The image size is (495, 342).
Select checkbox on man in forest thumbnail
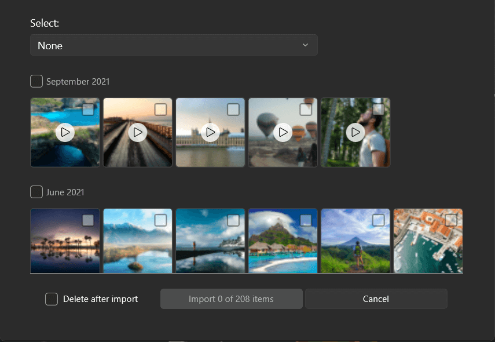pos(379,110)
